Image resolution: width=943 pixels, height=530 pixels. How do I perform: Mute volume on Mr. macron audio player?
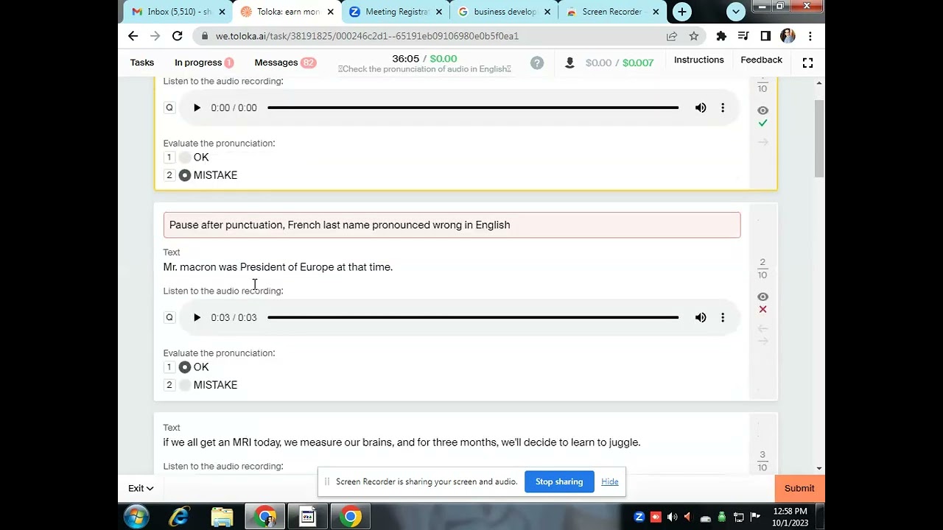coord(701,317)
